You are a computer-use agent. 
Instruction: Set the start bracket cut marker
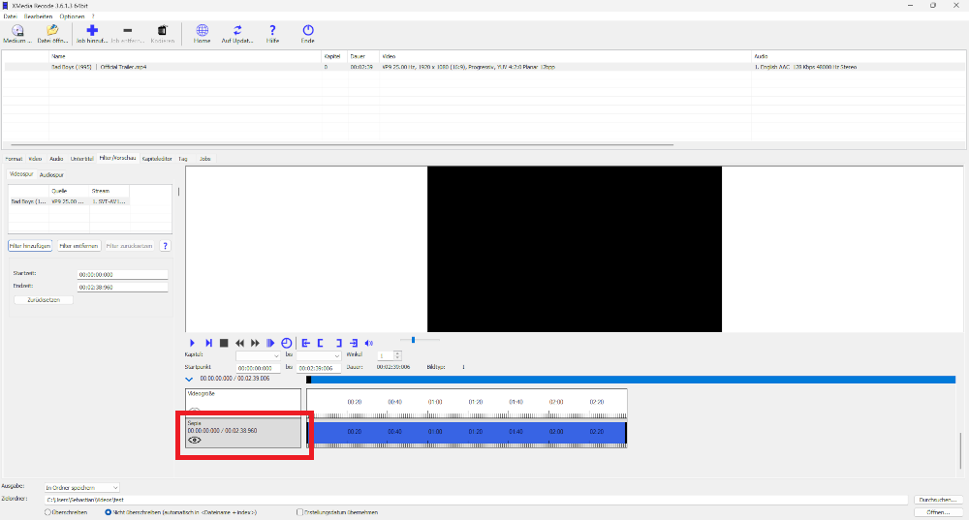(x=321, y=343)
